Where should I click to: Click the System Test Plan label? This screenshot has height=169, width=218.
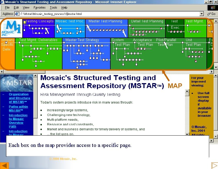pyautogui.click(x=121, y=42)
